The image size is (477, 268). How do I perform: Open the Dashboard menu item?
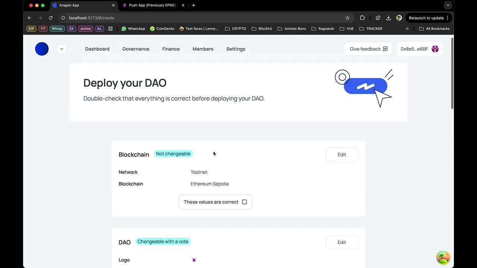(x=97, y=49)
